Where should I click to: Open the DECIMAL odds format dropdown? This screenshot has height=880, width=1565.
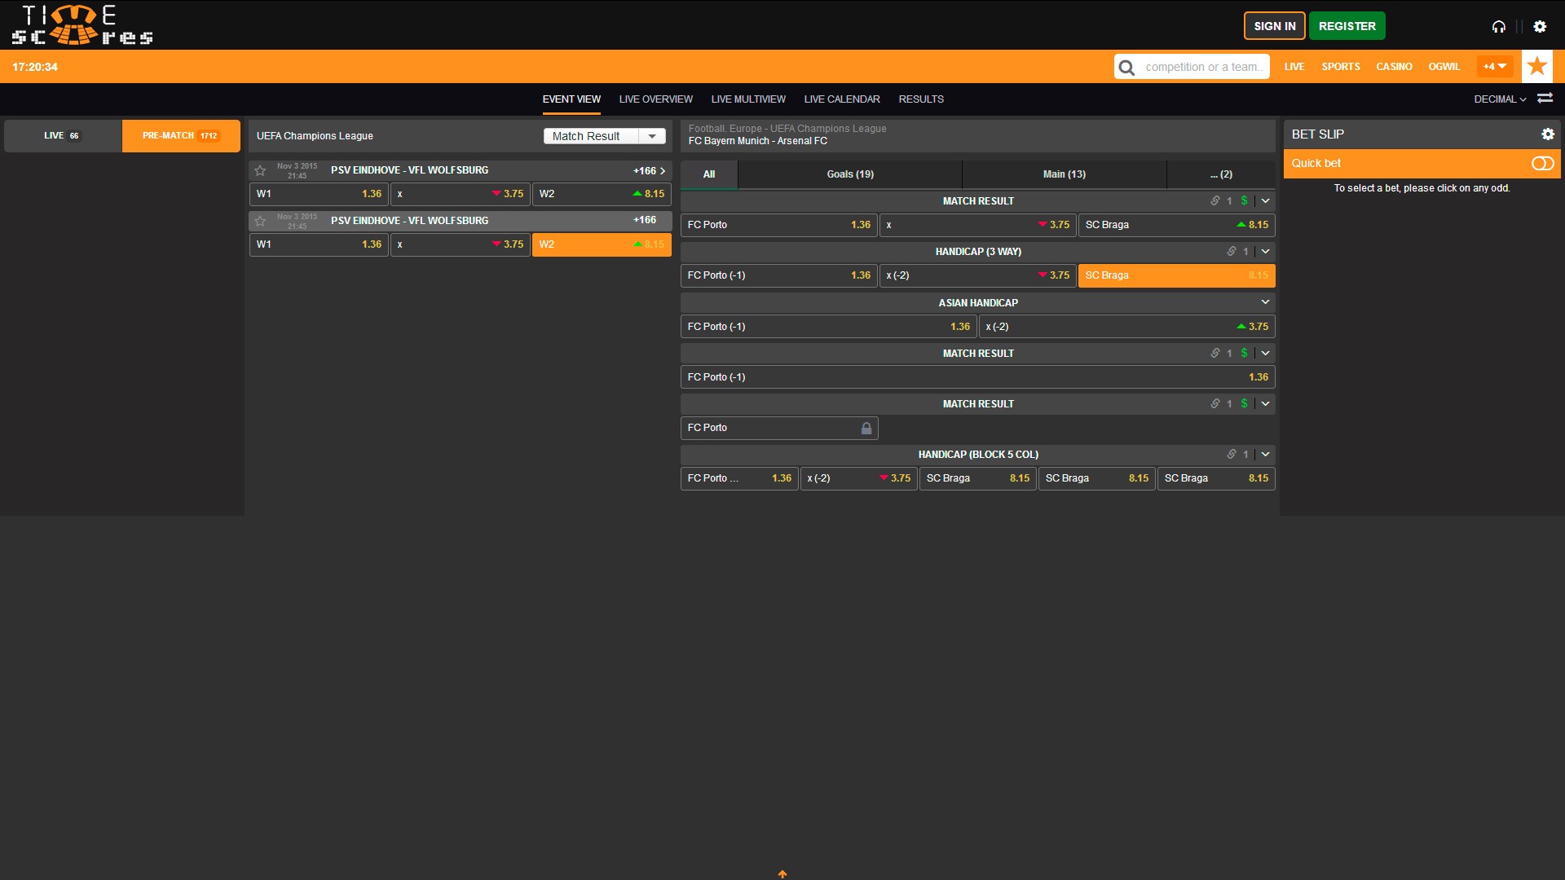point(1500,99)
